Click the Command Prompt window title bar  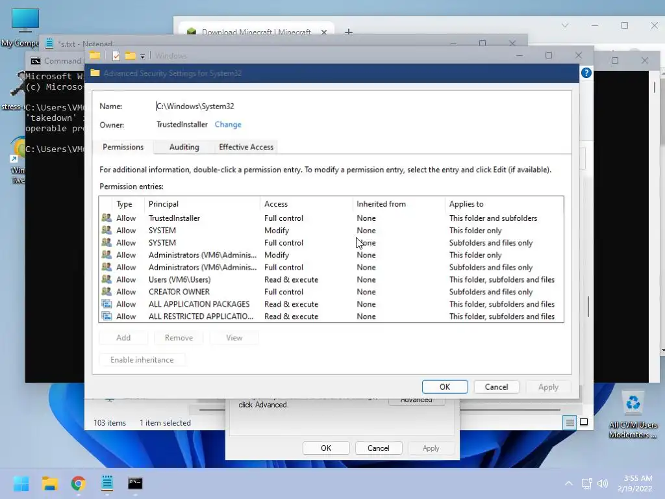[55, 60]
